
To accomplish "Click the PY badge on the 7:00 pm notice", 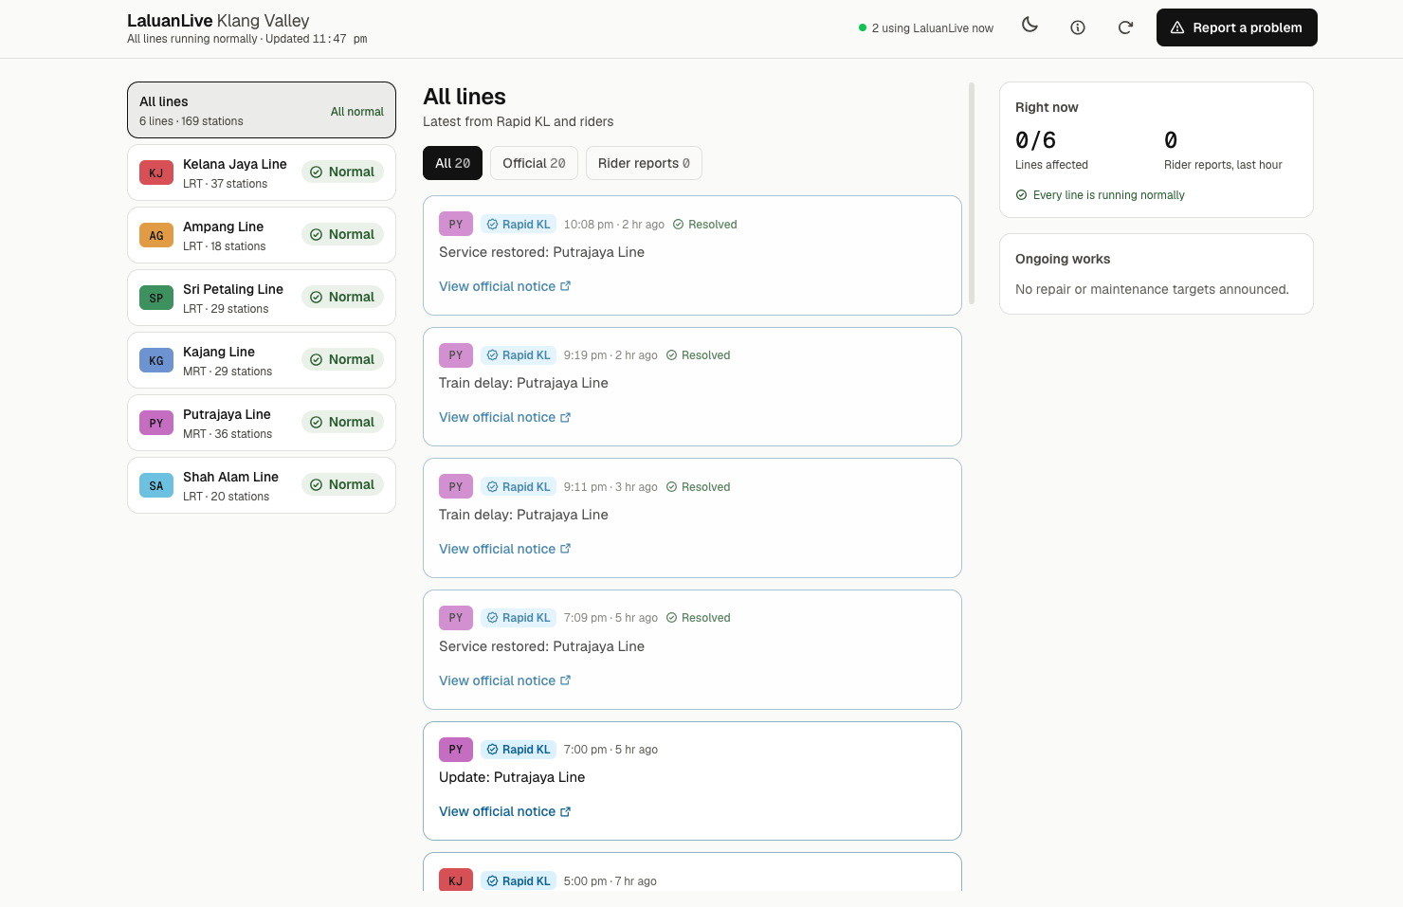I will click(x=456, y=750).
